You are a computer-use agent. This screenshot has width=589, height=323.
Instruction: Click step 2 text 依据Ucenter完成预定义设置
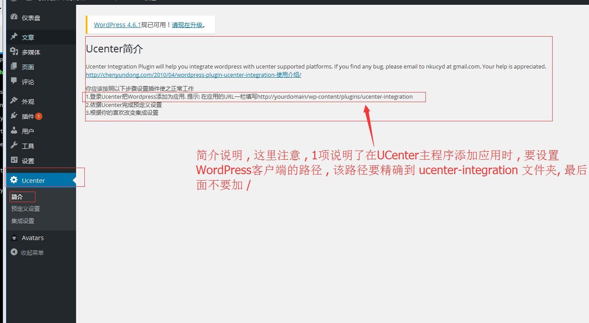tap(124, 105)
